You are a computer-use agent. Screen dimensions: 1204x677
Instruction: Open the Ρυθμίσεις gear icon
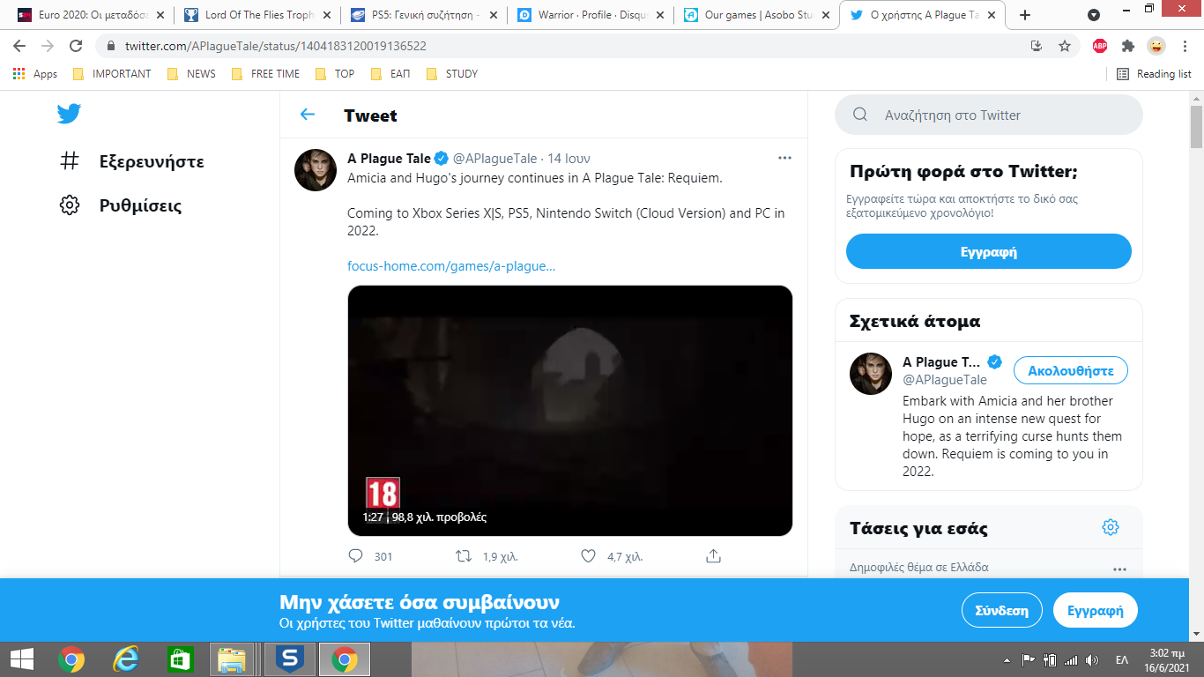pos(69,205)
